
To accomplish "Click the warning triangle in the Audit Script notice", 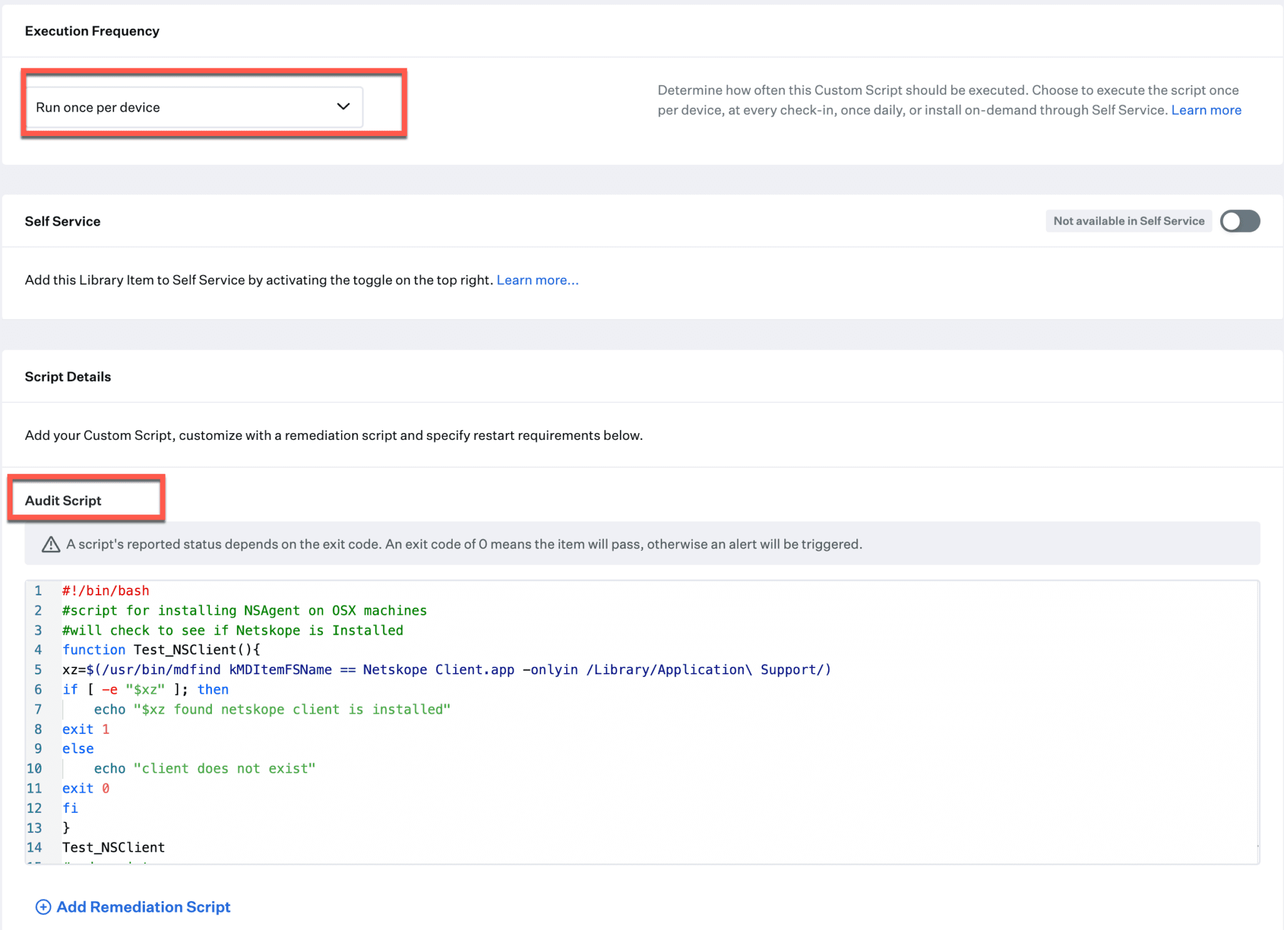I will [50, 544].
